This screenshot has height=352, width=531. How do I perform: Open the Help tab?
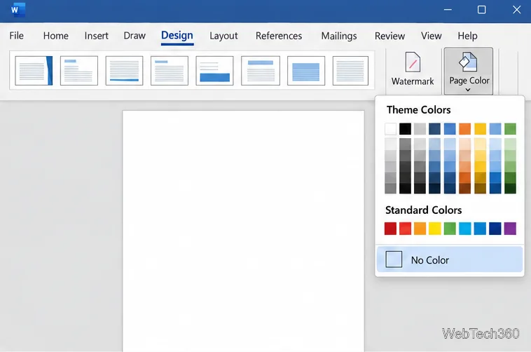click(467, 36)
